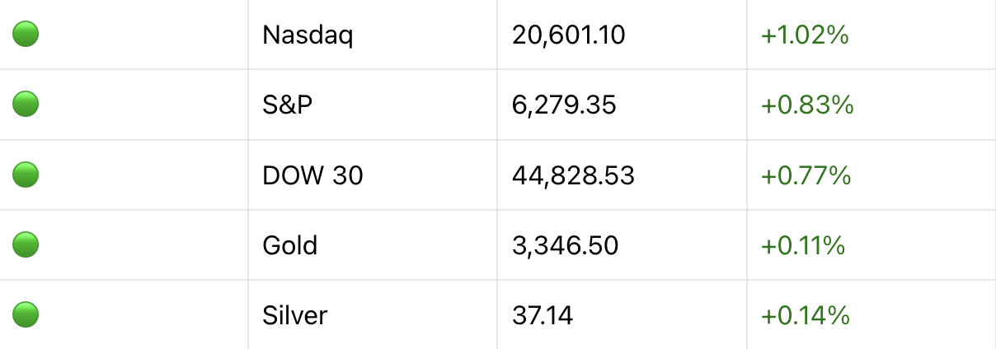This screenshot has width=996, height=349.
Task: Select the S&P price 6,279.35
Action: (x=564, y=105)
